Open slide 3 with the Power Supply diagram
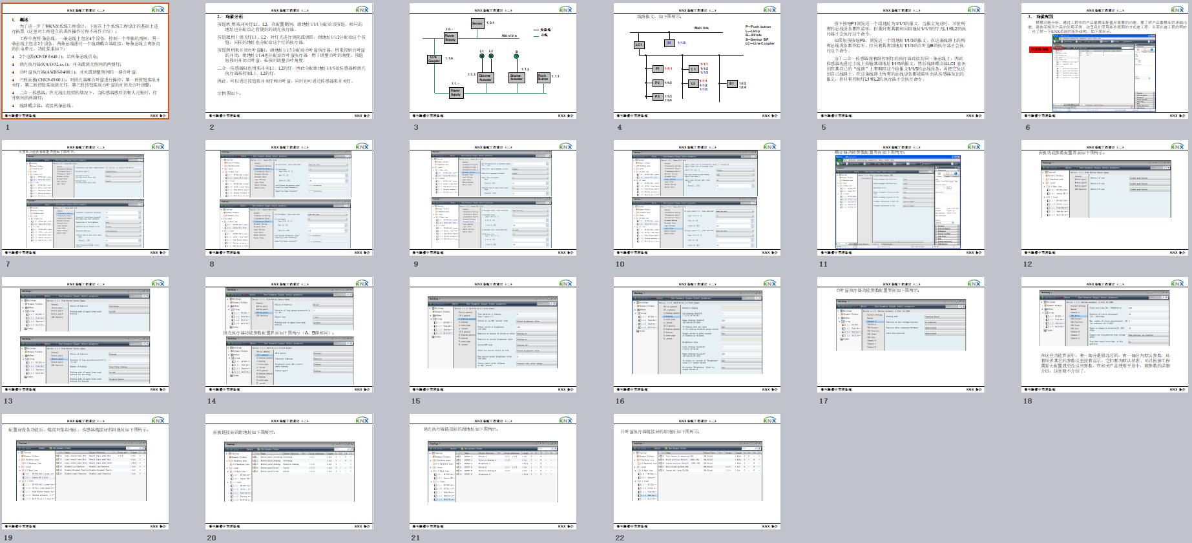Viewport: 1192px width, 543px height. tap(492, 61)
